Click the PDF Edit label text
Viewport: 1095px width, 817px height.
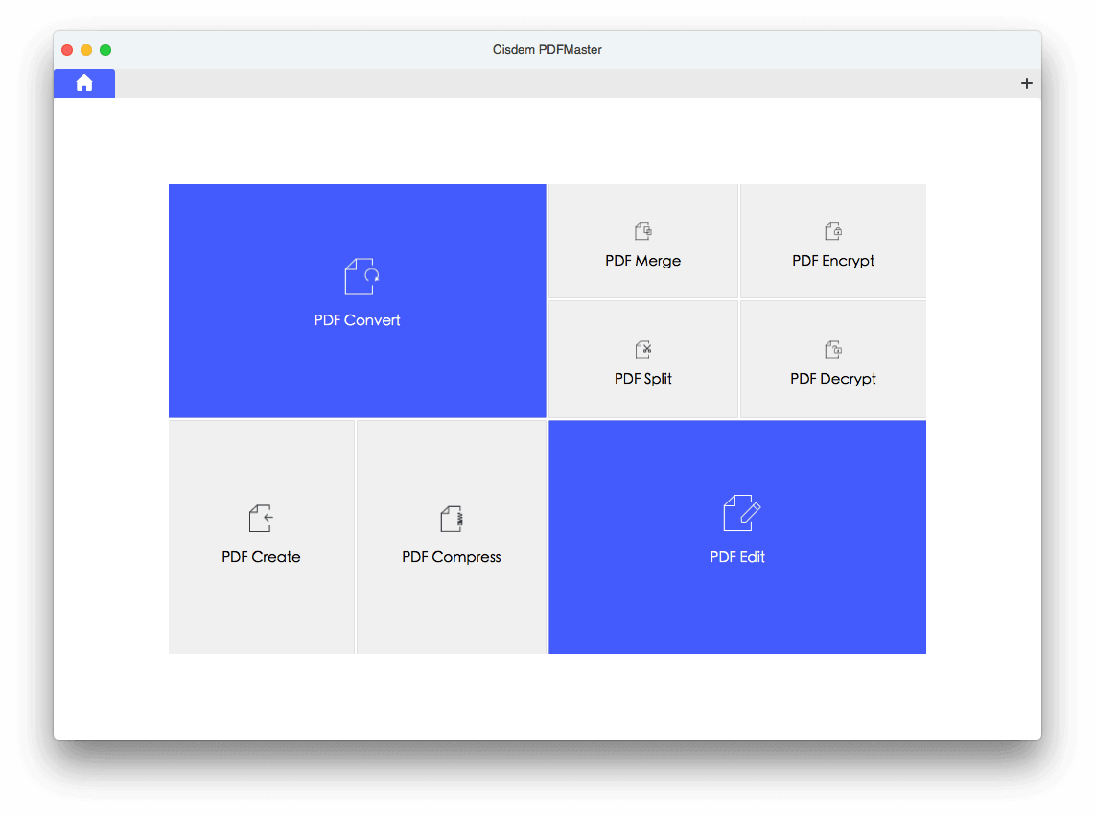click(737, 556)
